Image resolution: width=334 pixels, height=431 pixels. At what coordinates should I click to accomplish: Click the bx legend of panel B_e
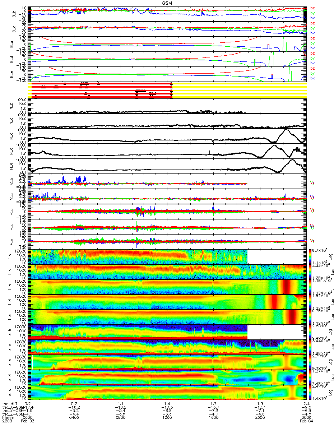(312, 78)
